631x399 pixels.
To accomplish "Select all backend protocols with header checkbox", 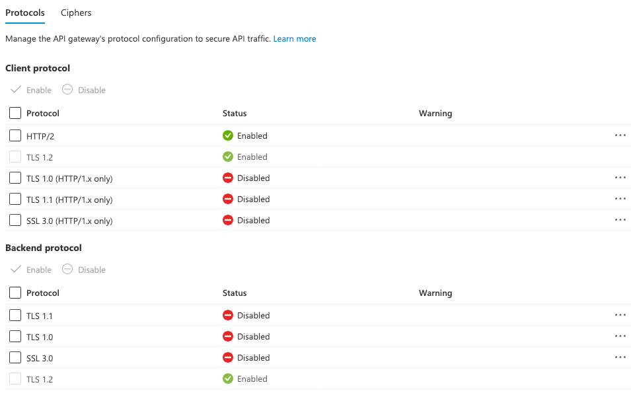I will 15,293.
